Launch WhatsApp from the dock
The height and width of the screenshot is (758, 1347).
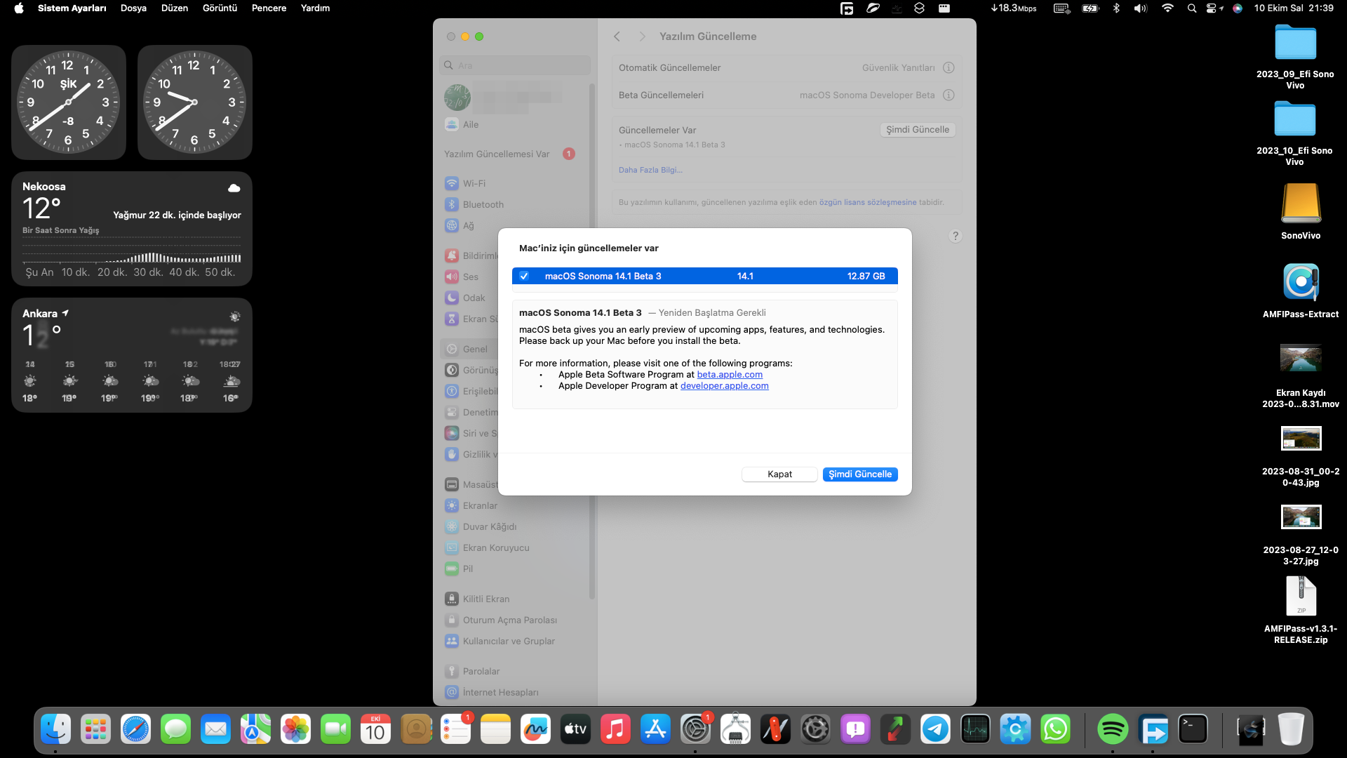[x=1055, y=730]
